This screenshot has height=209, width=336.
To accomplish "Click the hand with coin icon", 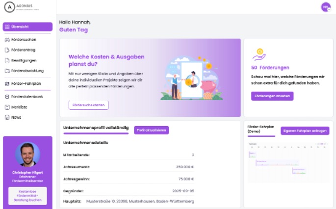I will click(258, 53).
